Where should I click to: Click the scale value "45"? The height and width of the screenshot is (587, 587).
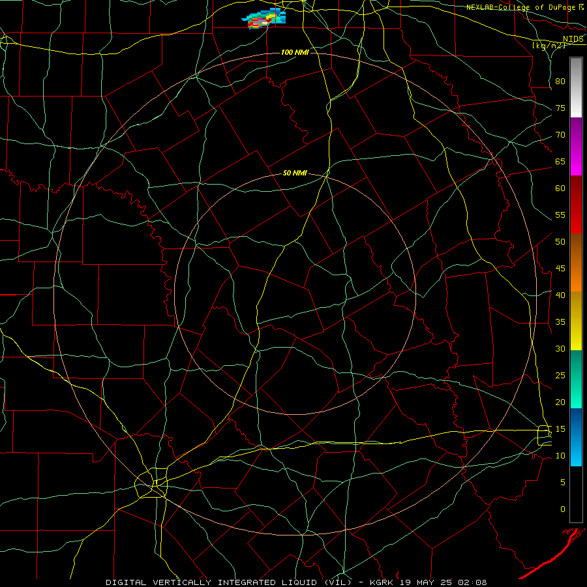(560, 269)
